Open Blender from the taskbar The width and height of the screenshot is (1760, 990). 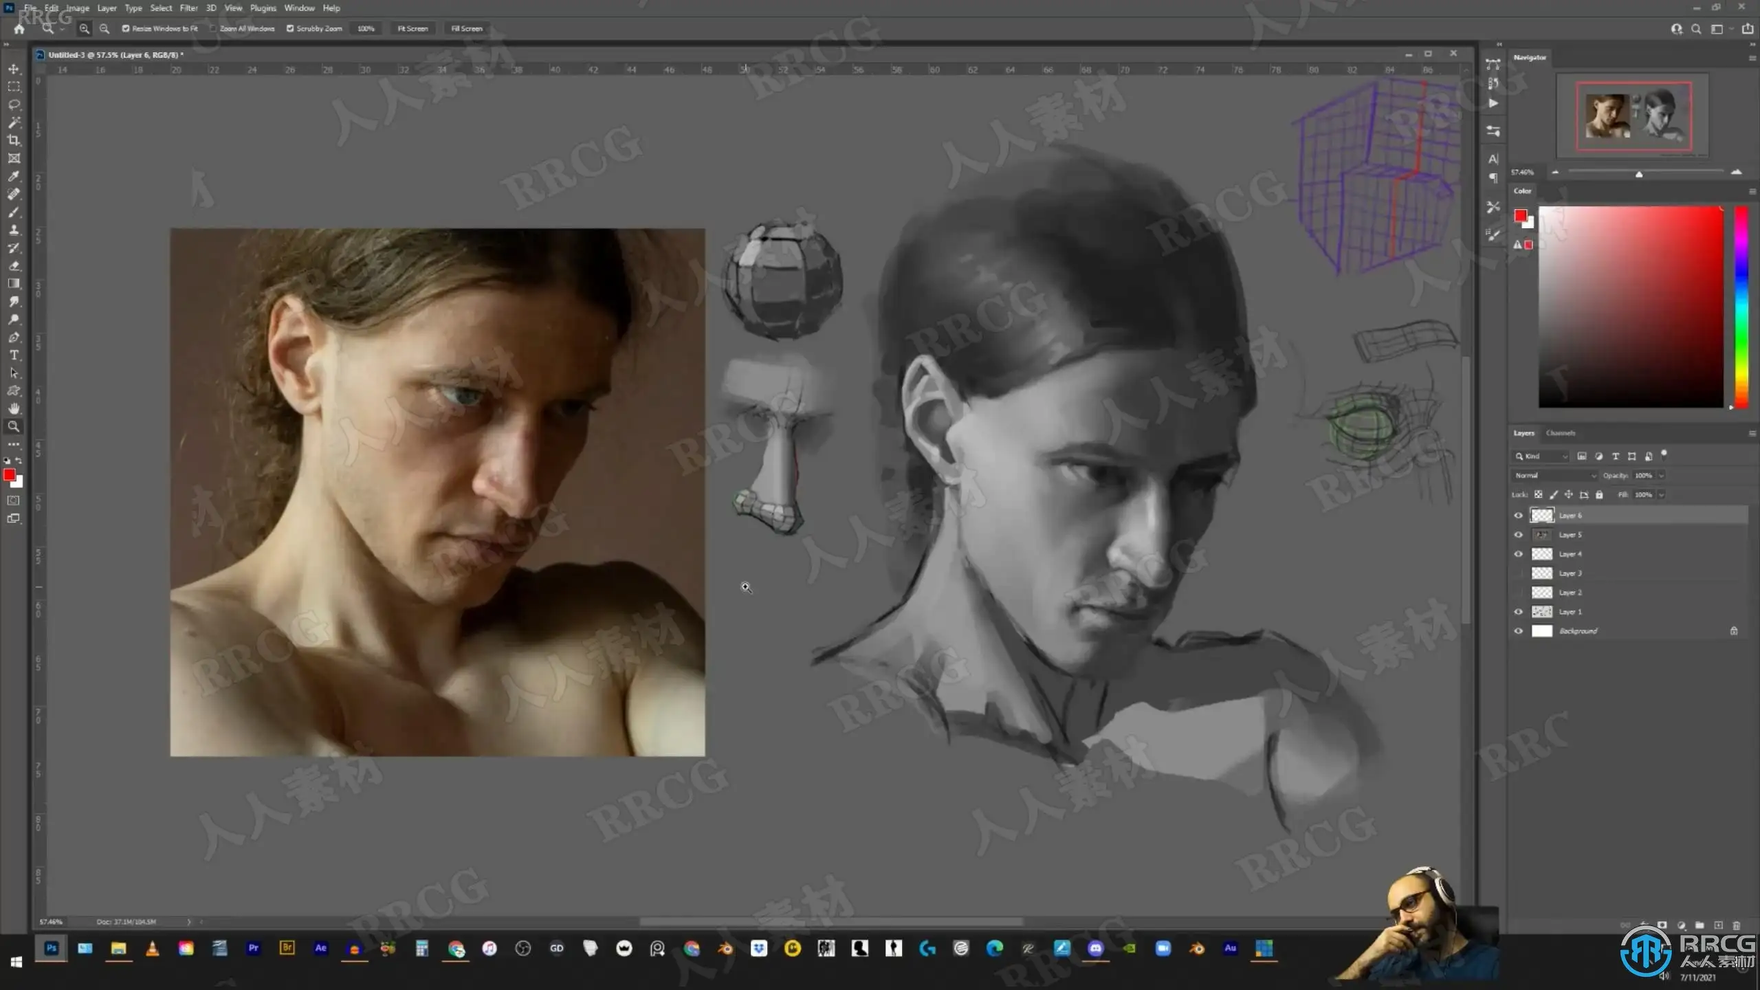[x=725, y=949]
